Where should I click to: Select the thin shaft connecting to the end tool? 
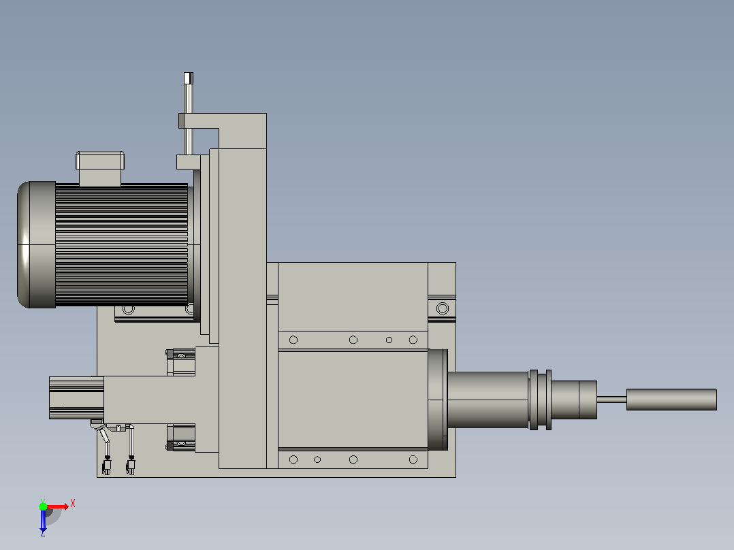611,400
